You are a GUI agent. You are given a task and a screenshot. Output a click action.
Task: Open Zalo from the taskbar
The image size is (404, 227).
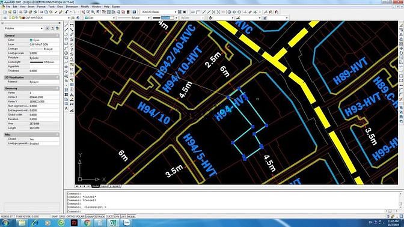click(126, 223)
